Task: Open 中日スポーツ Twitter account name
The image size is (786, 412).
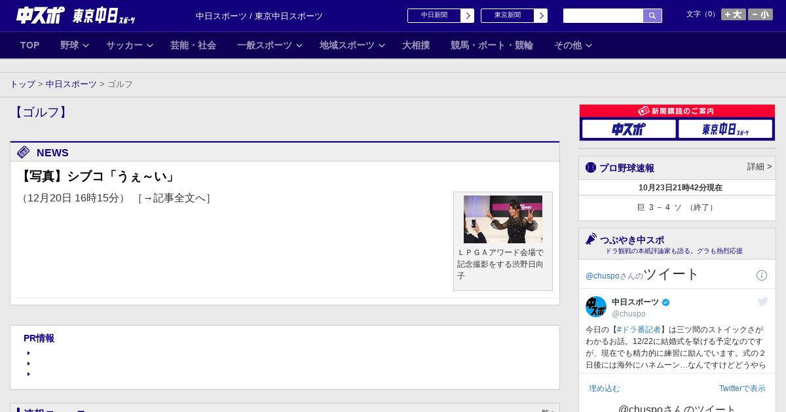Action: coord(635,302)
